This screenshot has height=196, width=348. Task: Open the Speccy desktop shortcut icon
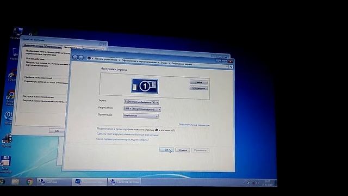7,140
